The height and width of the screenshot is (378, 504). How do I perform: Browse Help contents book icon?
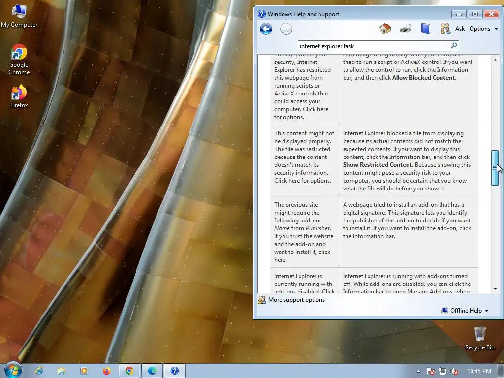click(426, 29)
